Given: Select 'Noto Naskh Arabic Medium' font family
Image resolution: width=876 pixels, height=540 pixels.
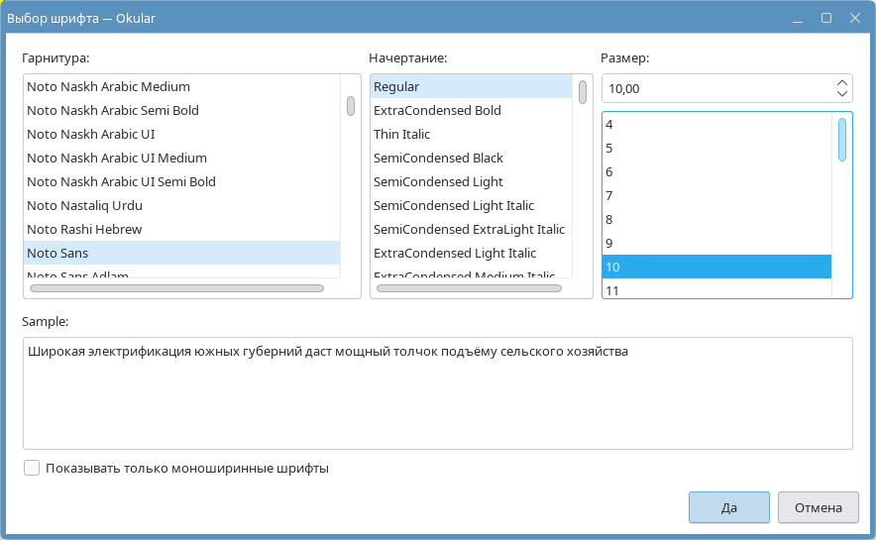Looking at the screenshot, I should [x=108, y=87].
